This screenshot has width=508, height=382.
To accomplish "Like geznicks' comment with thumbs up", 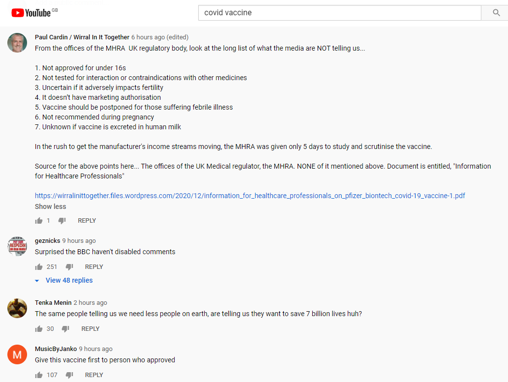I will pos(39,267).
